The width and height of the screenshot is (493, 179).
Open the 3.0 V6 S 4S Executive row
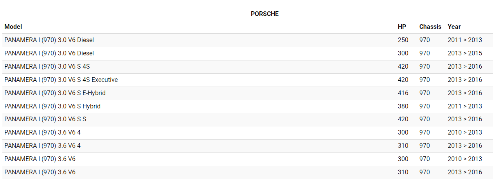[x=61, y=80]
